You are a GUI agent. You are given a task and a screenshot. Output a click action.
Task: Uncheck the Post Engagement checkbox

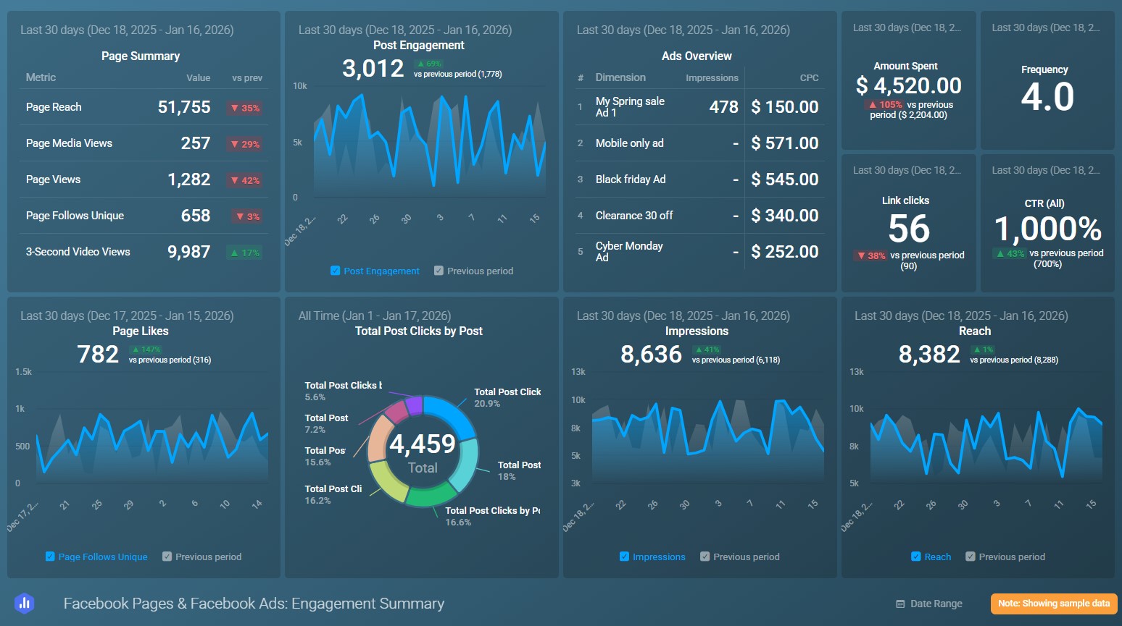point(335,271)
